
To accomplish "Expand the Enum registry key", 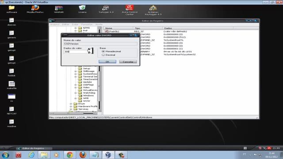I will tap(71, 104).
